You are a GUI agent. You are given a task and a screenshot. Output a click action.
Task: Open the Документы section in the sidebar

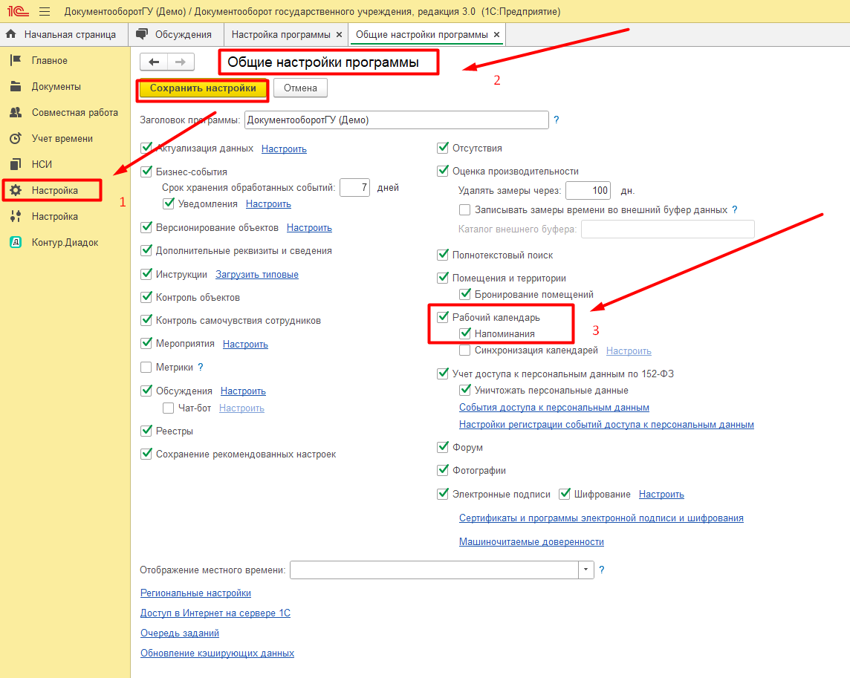point(56,86)
